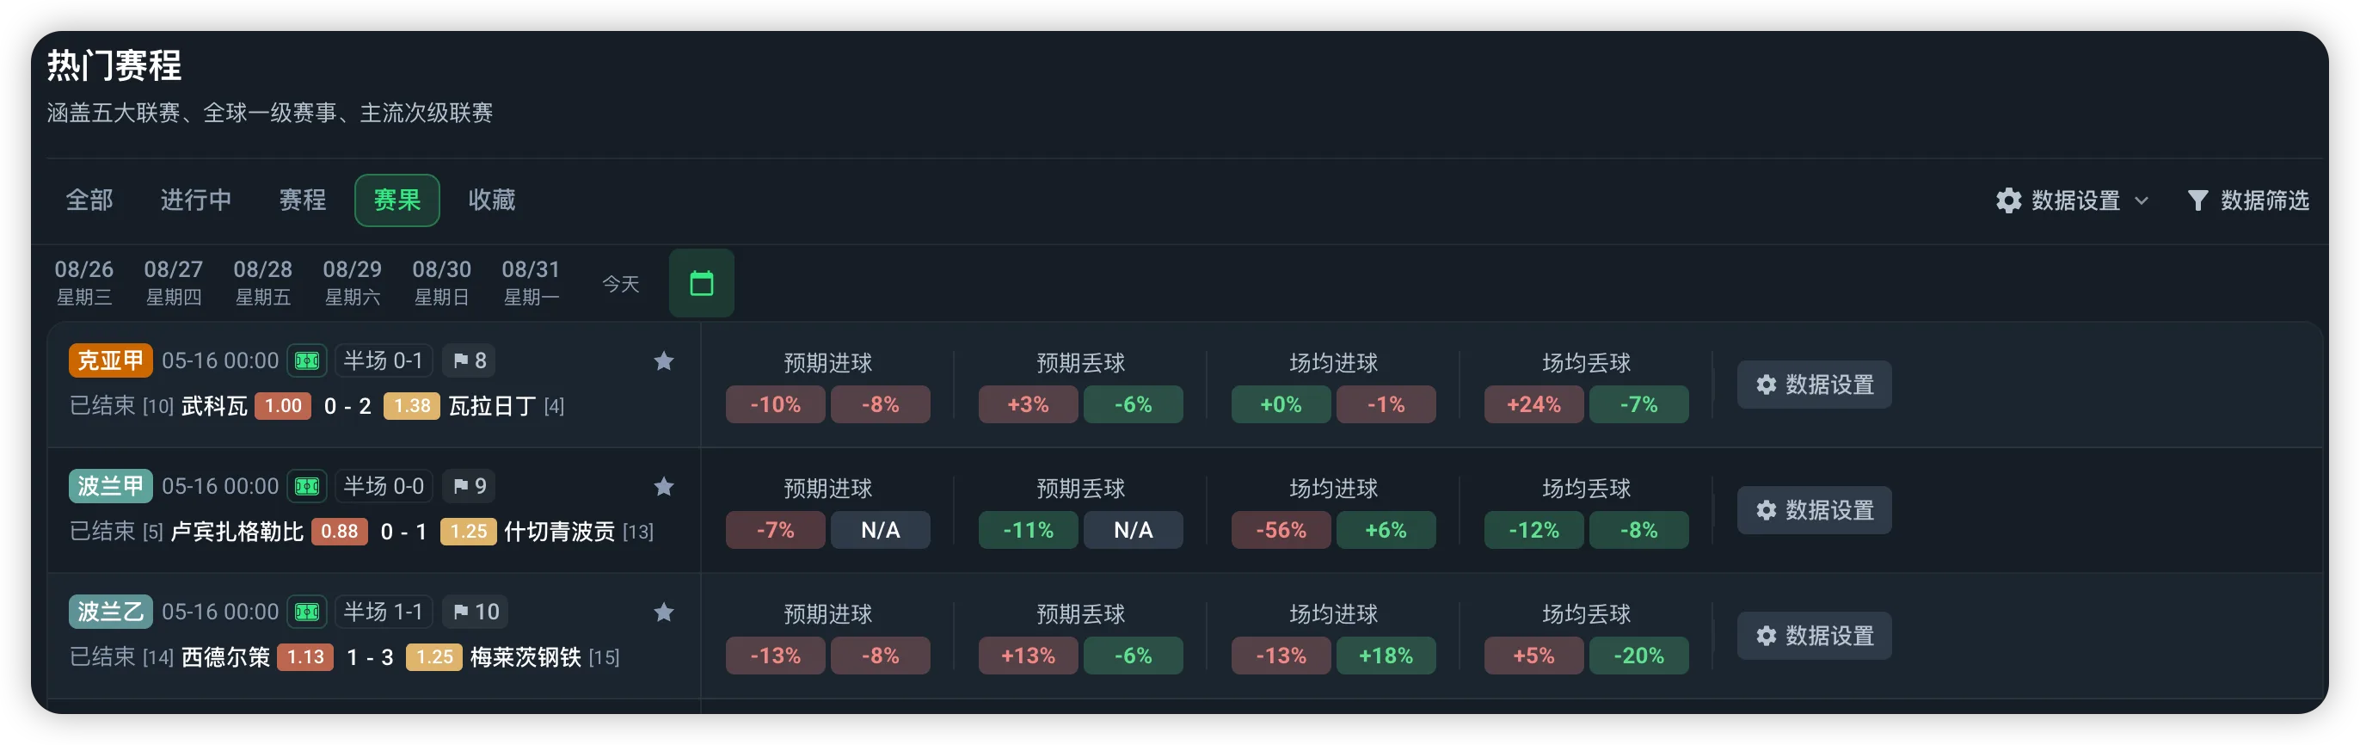
Task: Click the pitch icon in 波兰乙 row
Action: click(x=307, y=613)
